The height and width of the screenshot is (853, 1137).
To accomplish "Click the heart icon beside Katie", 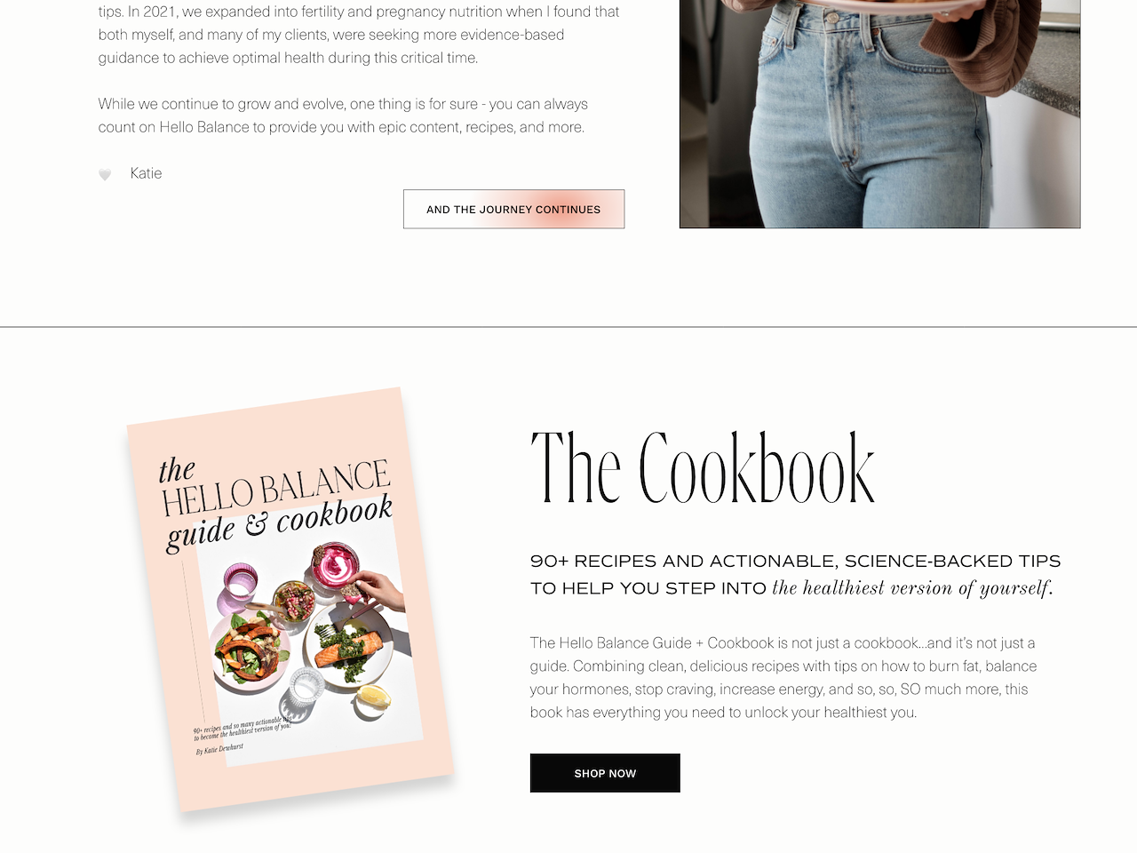I will (x=105, y=174).
